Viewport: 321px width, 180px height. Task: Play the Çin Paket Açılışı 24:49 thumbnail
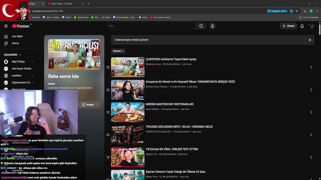pos(128,67)
